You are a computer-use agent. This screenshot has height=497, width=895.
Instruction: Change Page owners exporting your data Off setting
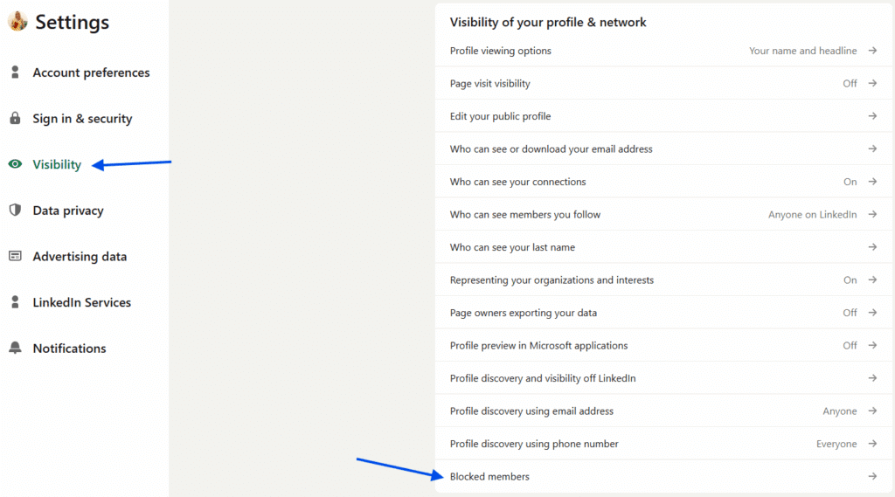coord(850,313)
